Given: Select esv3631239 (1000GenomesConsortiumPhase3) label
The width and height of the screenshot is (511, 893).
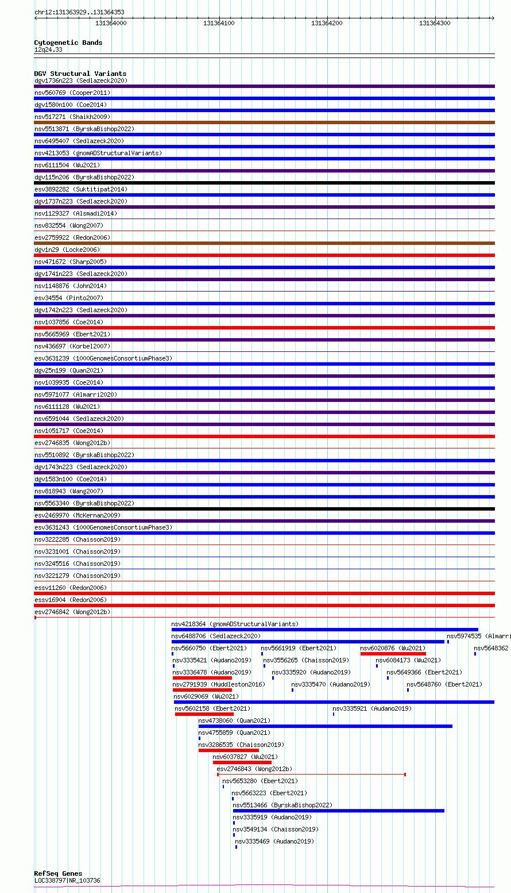Looking at the screenshot, I should [x=103, y=358].
